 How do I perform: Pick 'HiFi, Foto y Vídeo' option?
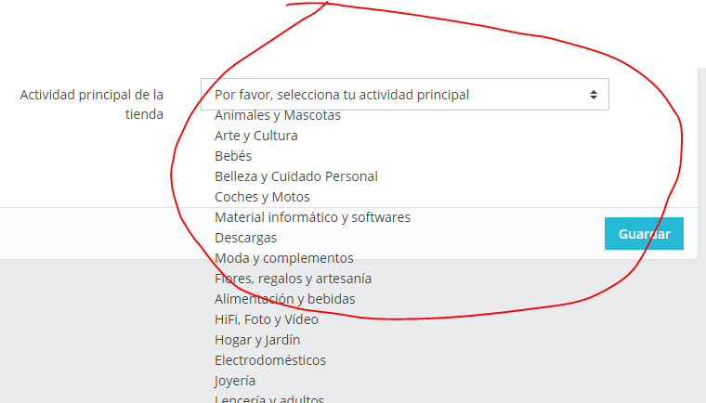point(266,319)
